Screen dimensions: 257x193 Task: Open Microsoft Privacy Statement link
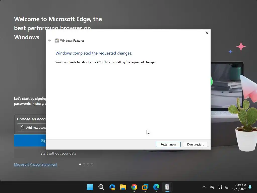[x=36, y=164]
